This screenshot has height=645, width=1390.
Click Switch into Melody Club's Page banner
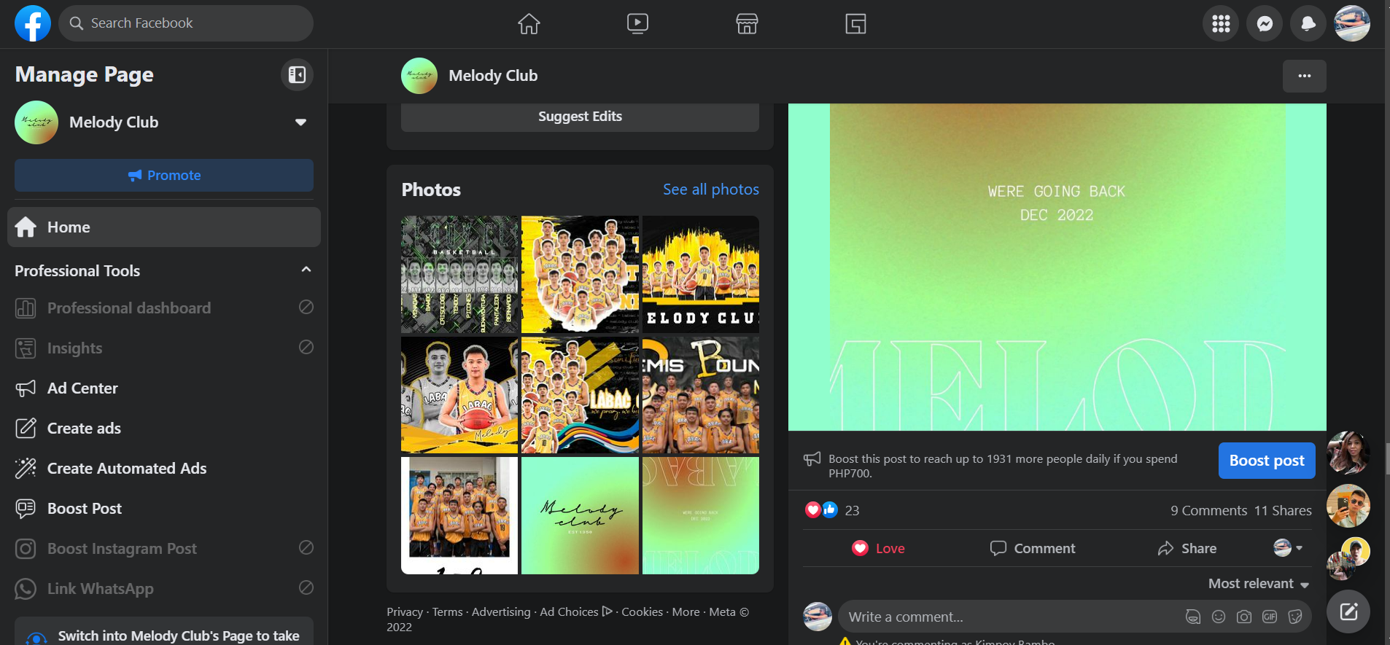[x=164, y=631]
